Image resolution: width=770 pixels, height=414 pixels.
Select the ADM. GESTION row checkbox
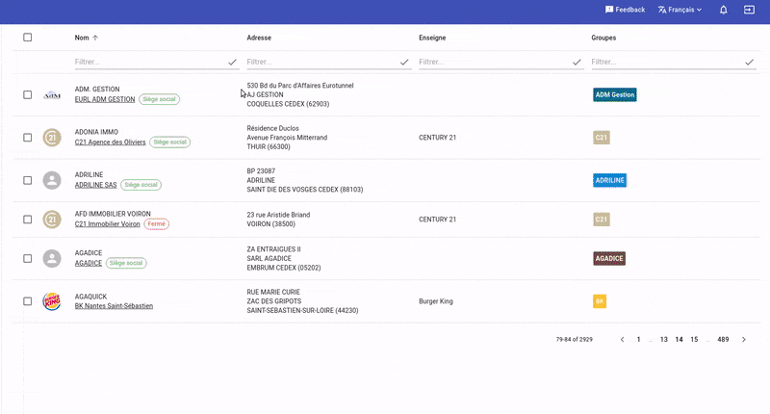point(28,94)
